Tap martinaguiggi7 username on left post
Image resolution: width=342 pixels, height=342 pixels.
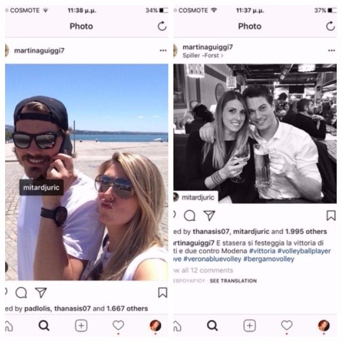pos(39,50)
